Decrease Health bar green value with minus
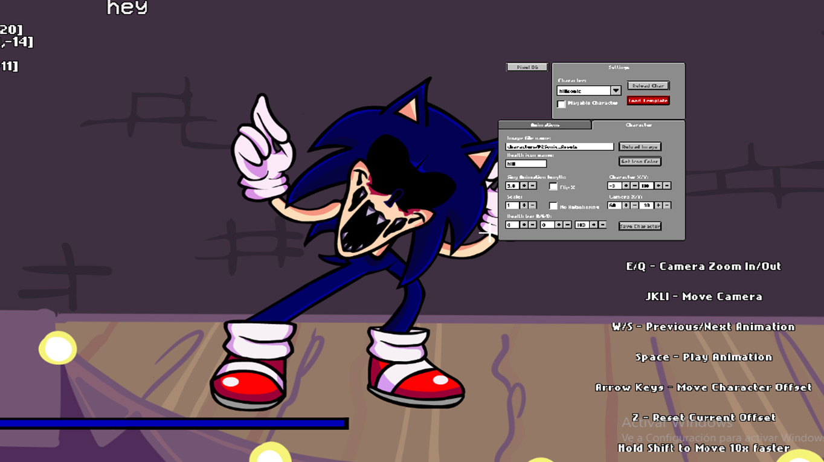The width and height of the screenshot is (824, 462). pyautogui.click(x=568, y=225)
